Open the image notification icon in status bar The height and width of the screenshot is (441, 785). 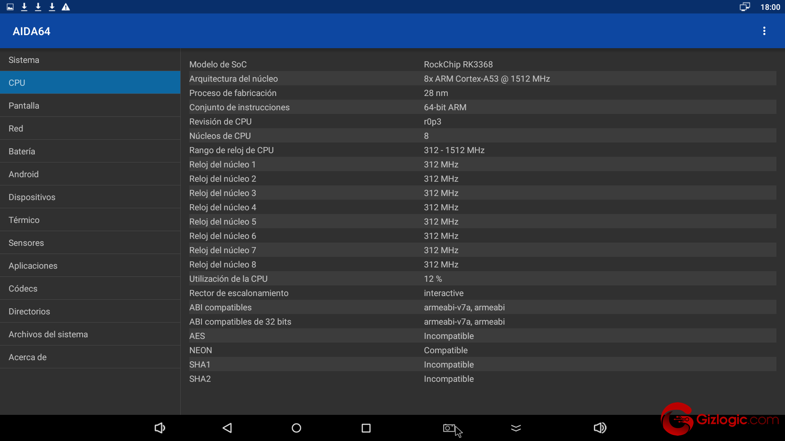point(10,7)
